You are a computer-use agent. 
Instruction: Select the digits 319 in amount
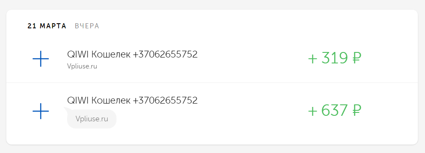coord(334,58)
